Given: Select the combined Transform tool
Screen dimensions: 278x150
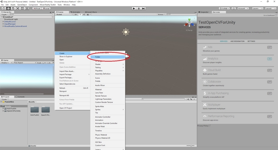Looking at the screenshot, I should point(27,8).
